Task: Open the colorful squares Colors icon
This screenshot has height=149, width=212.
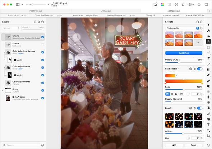Action: tap(162, 4)
